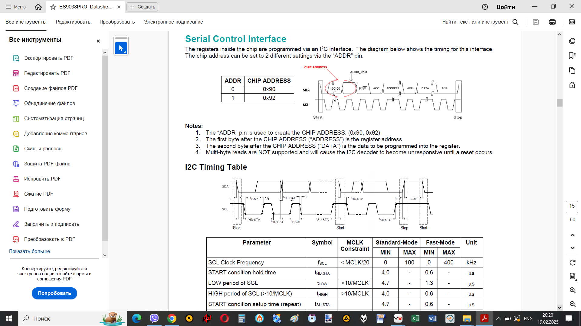The height and width of the screenshot is (326, 581).
Task: Print the document with printer icon
Action: pos(552,22)
